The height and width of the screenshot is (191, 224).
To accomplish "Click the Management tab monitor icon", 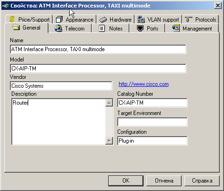I will (176, 28).
